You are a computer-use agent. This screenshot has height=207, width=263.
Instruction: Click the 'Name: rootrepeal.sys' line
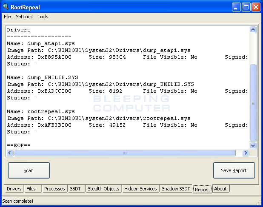pyautogui.click(x=41, y=111)
